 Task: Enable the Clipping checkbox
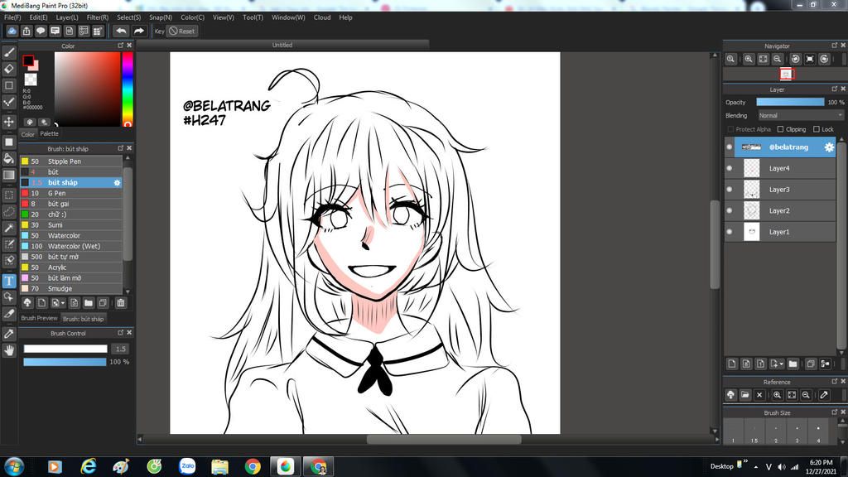(x=780, y=129)
